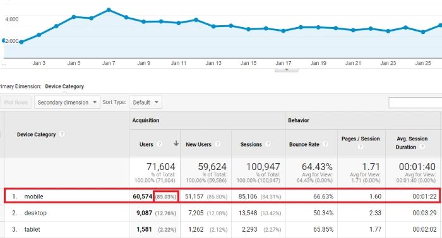This screenshot has height=238, width=442.
Task: Select the Jan 7 peak data point
Action: [x=109, y=10]
